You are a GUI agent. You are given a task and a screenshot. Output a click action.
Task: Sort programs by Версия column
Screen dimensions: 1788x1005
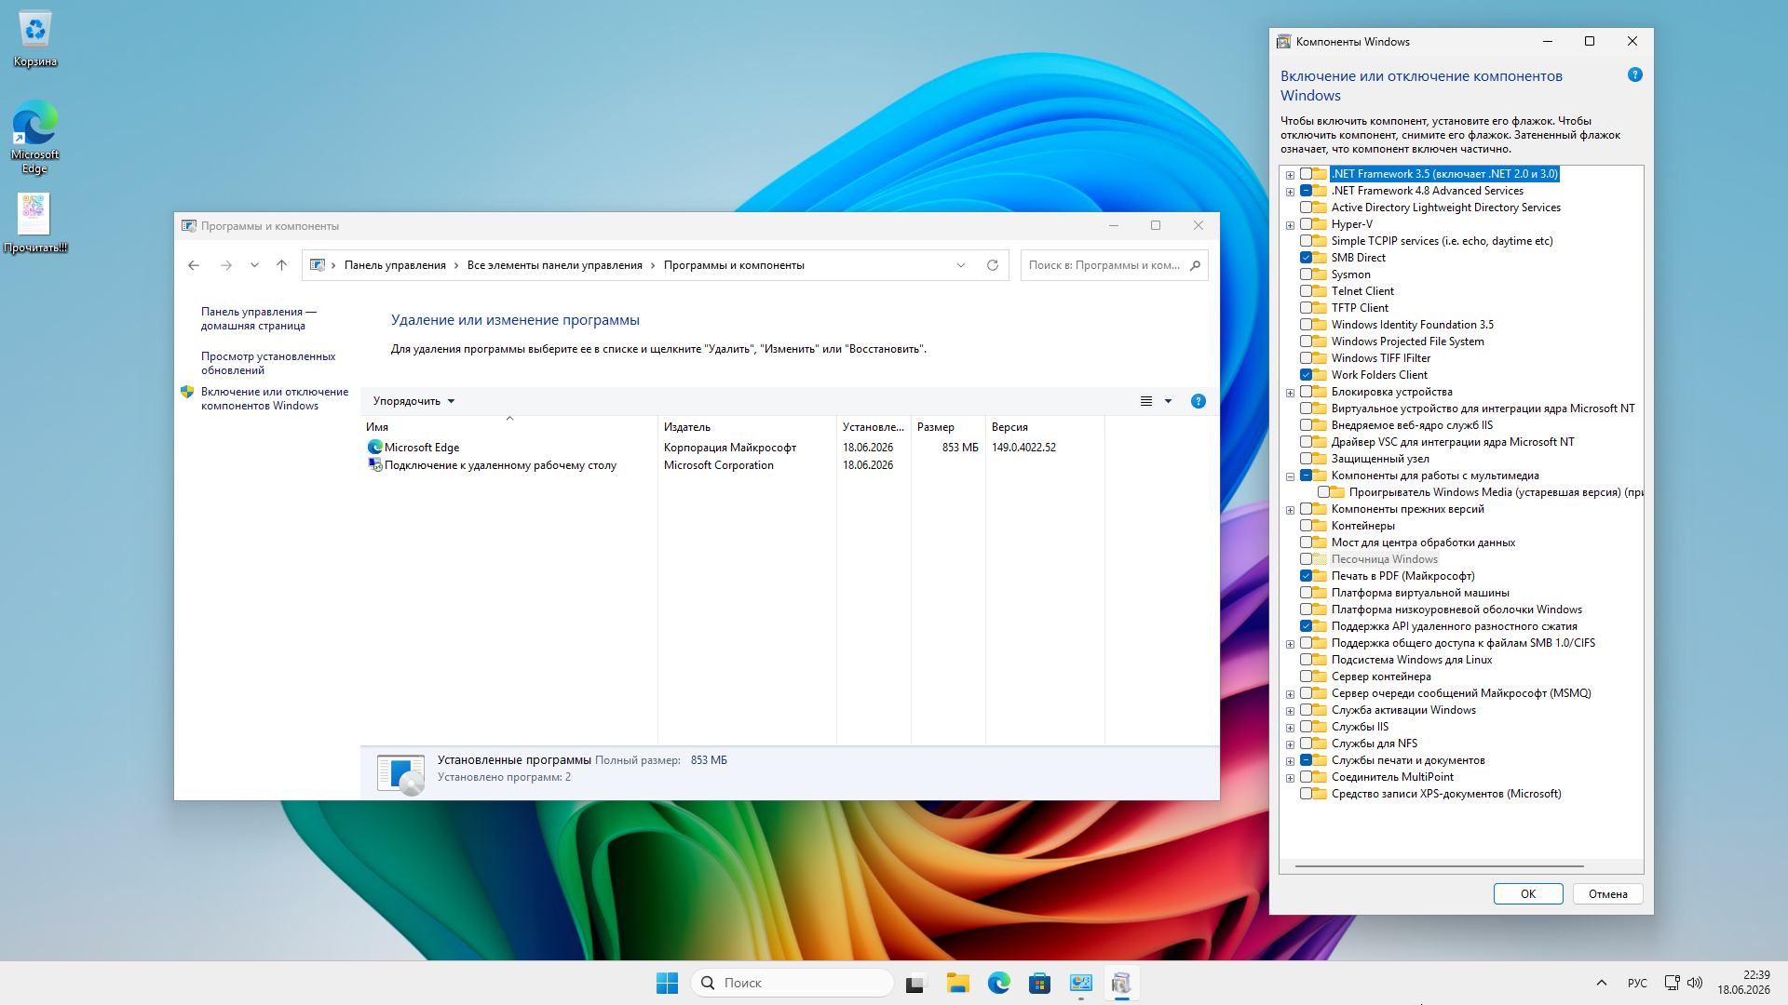point(1045,427)
